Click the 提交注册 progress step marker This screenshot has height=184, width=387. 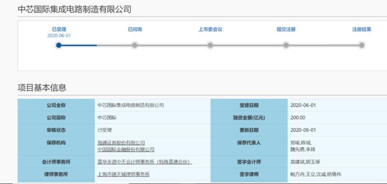tap(286, 45)
